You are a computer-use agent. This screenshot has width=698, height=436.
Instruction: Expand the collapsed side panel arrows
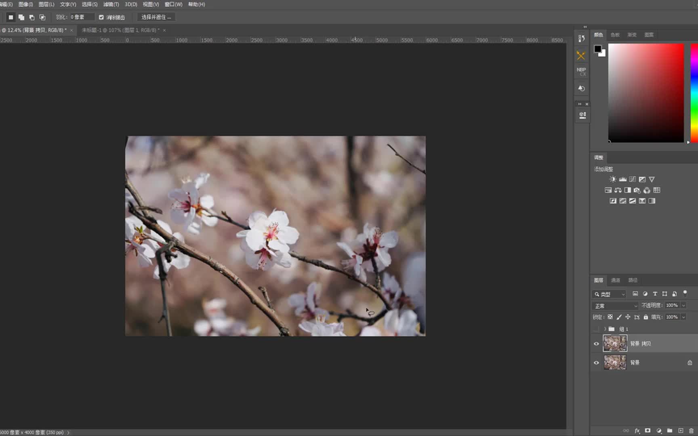click(585, 27)
